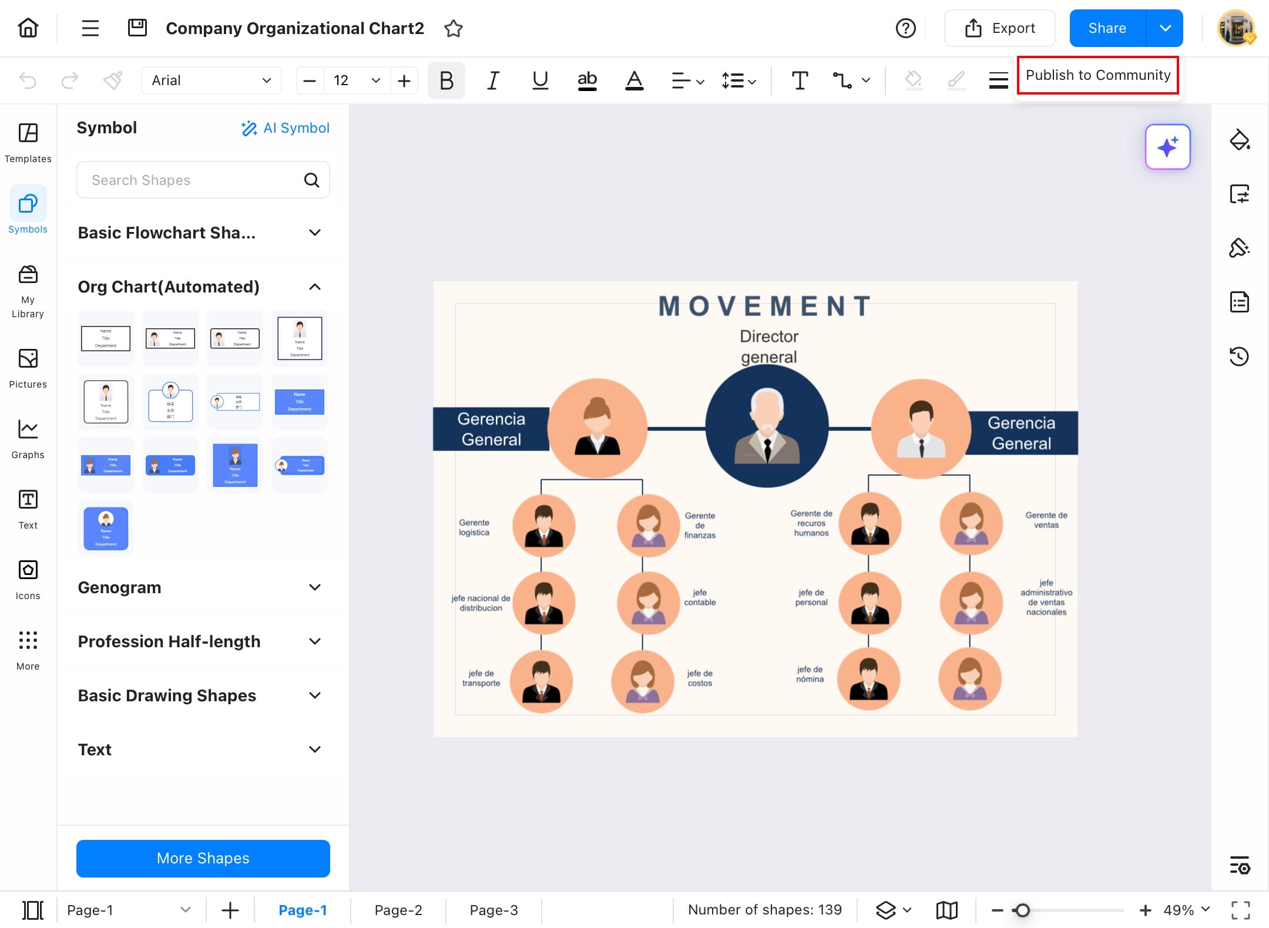Click the zoom slider handle
Image resolution: width=1269 pixels, height=928 pixels.
click(x=1022, y=910)
